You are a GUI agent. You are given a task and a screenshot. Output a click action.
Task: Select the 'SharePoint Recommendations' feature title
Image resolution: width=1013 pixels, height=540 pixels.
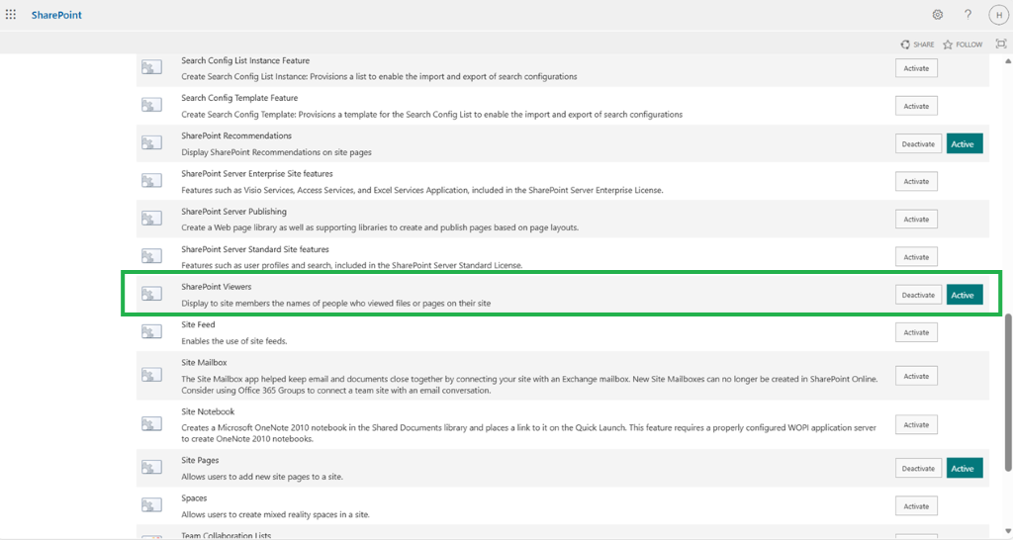(x=236, y=135)
